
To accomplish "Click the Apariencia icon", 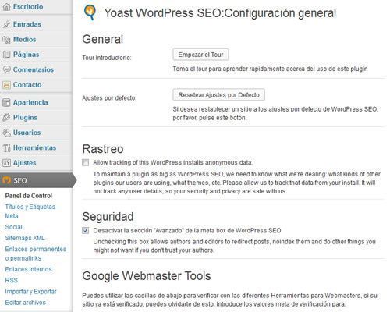I will click(6, 102).
